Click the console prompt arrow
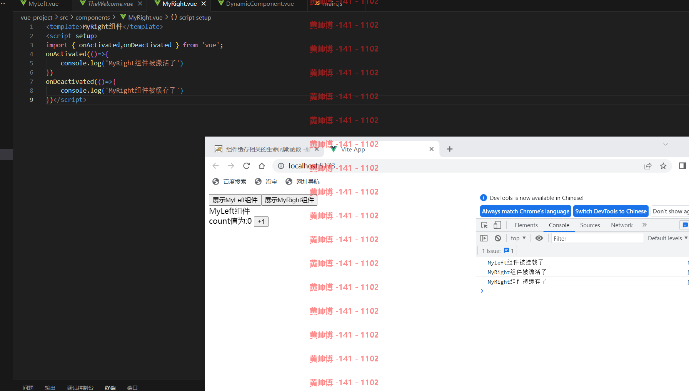 click(x=482, y=291)
